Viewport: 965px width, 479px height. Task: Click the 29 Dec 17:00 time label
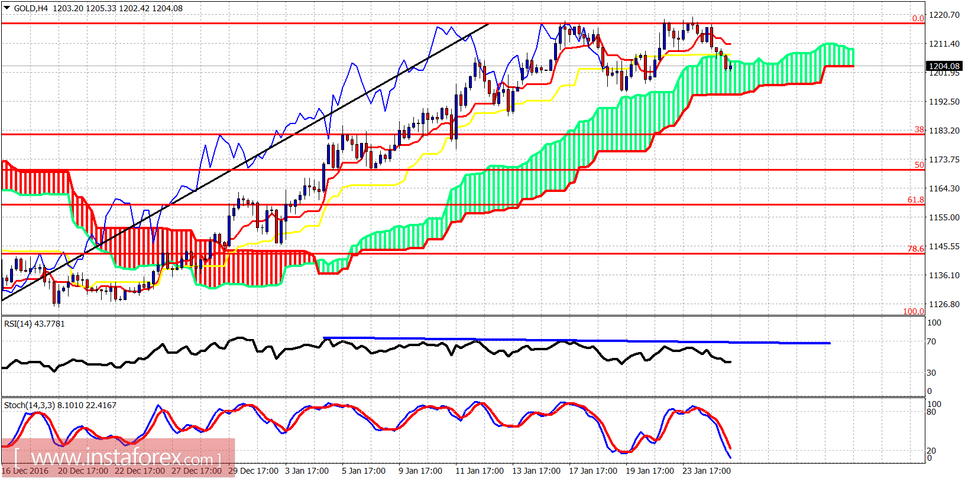[x=253, y=471]
